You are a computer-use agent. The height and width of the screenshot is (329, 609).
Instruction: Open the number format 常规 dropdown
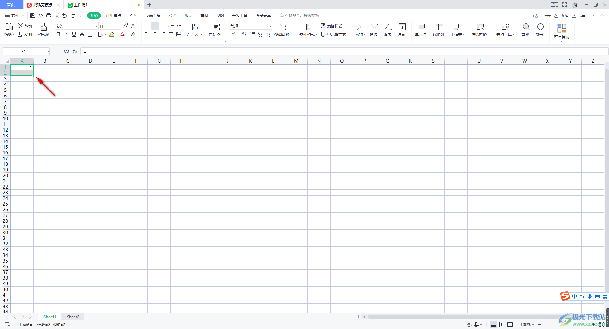[270, 26]
